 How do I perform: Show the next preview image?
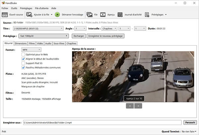pos(138,106)
